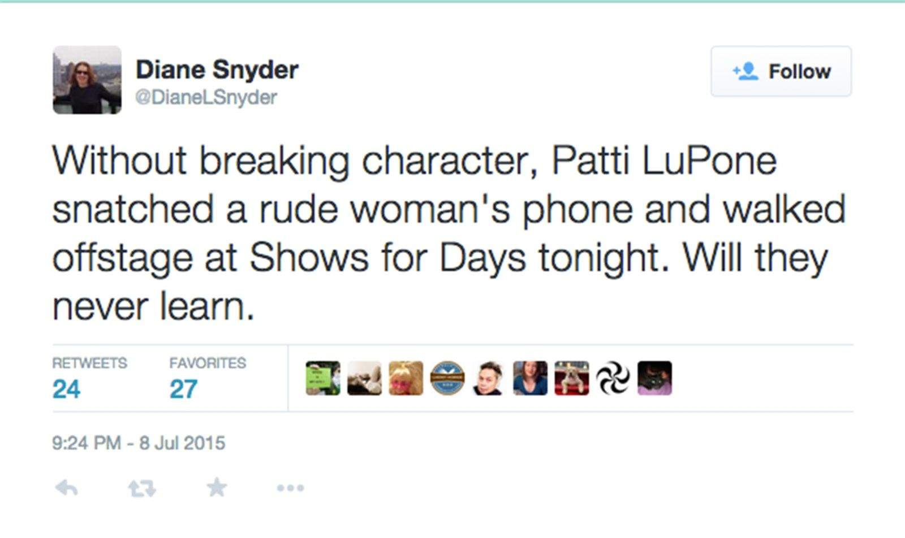The height and width of the screenshot is (538, 905).
Task: Click the black swirl pinwheel avatar
Action: click(x=613, y=378)
